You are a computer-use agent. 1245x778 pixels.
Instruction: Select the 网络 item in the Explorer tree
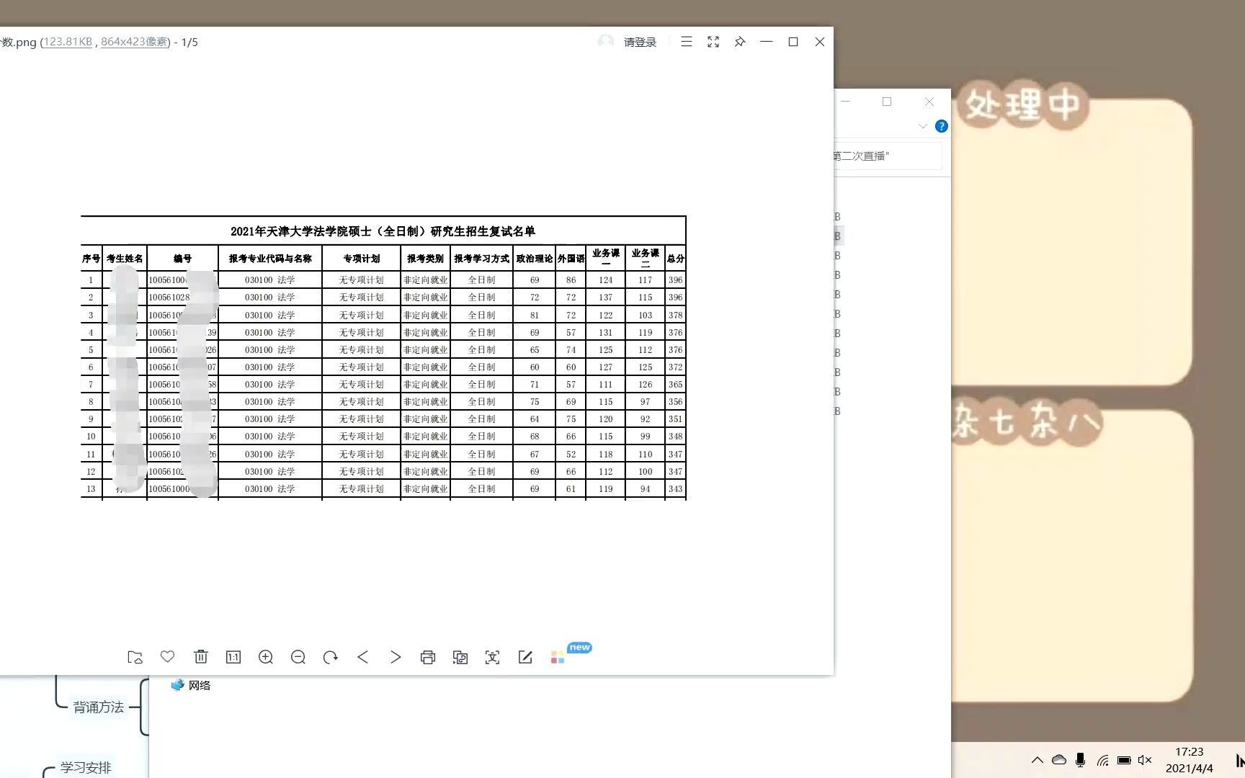point(191,685)
